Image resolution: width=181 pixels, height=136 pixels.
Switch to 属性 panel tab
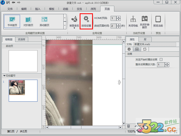(x=132, y=39)
